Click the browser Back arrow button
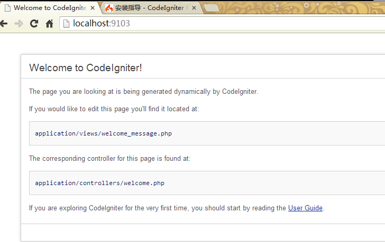This screenshot has height=242, width=385. tap(4, 24)
